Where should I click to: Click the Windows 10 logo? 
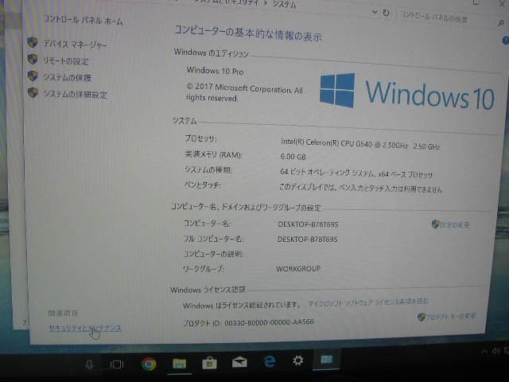(x=407, y=92)
